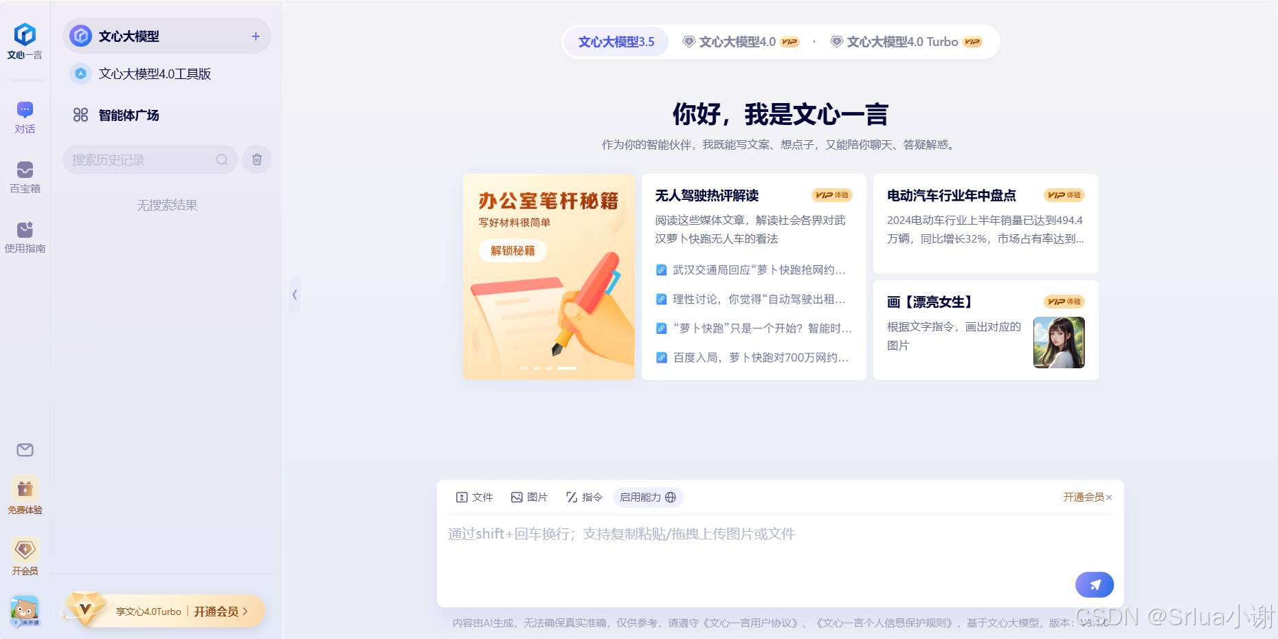1278x639 pixels.
Task: Open the 《文心一言用户协议》 link
Action: 751,623
